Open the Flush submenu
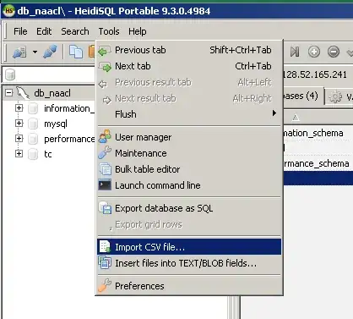The image size is (353, 319). pyautogui.click(x=189, y=114)
